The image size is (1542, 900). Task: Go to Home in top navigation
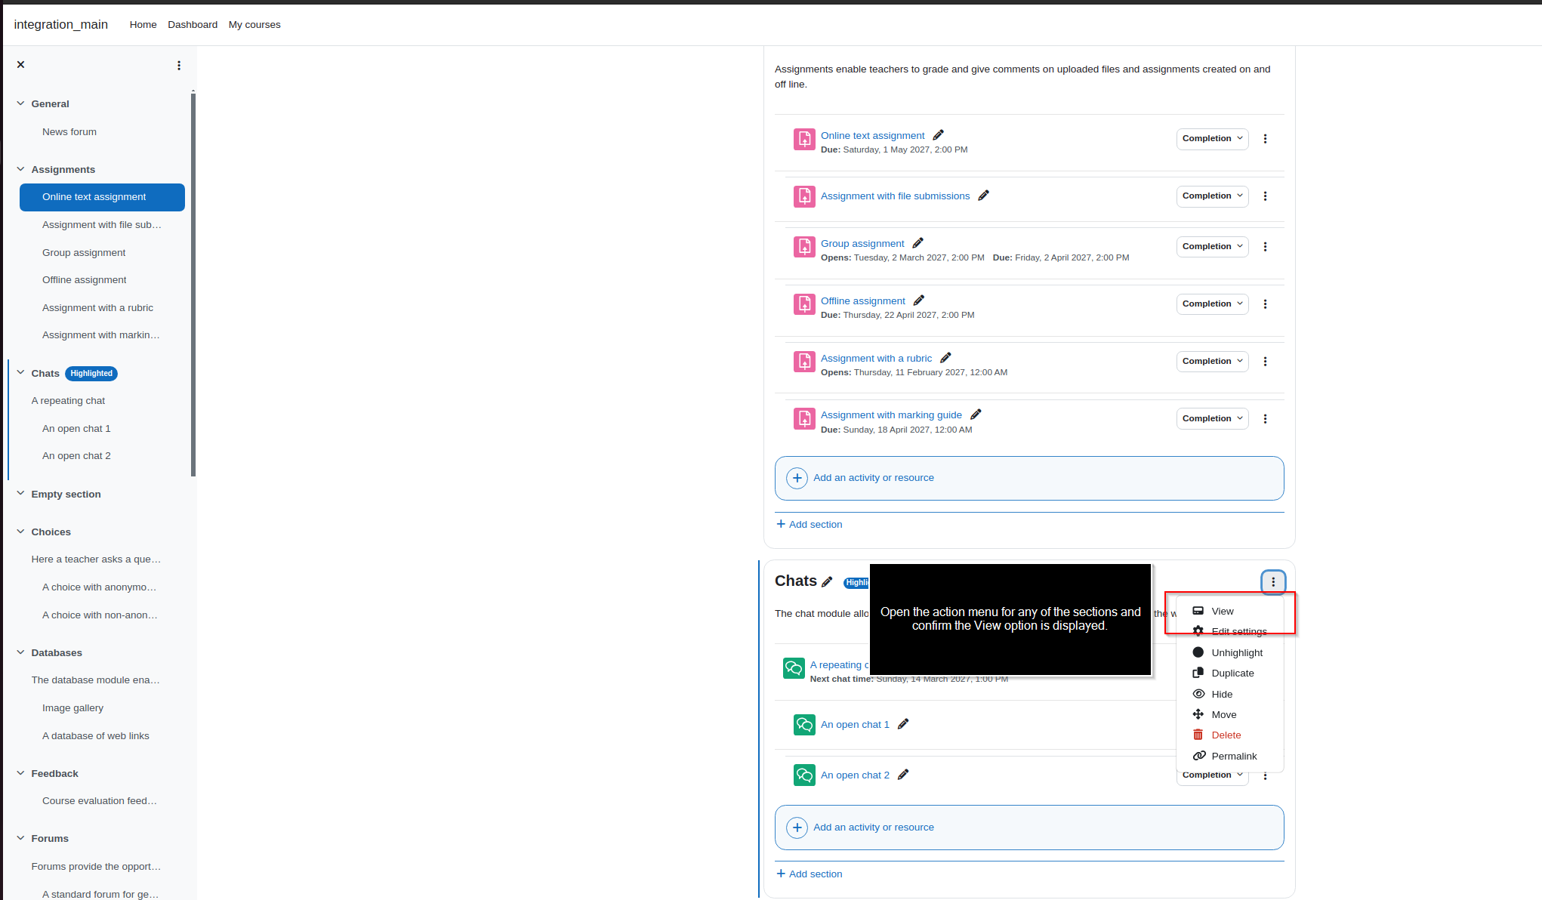(x=143, y=25)
